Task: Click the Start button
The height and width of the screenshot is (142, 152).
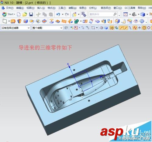Action: [9, 14]
